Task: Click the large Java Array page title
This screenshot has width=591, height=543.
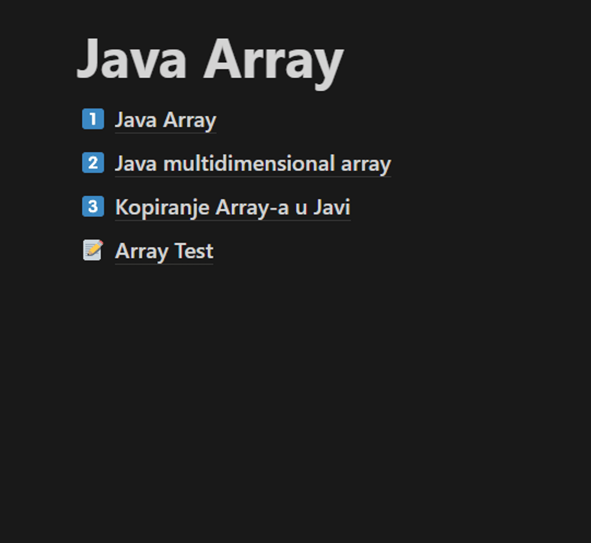Action: click(210, 60)
